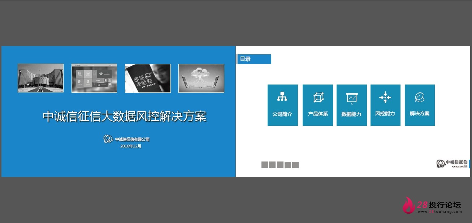472x223 pixels.
Task: Open the 数据能力 tile
Action: click(x=352, y=105)
